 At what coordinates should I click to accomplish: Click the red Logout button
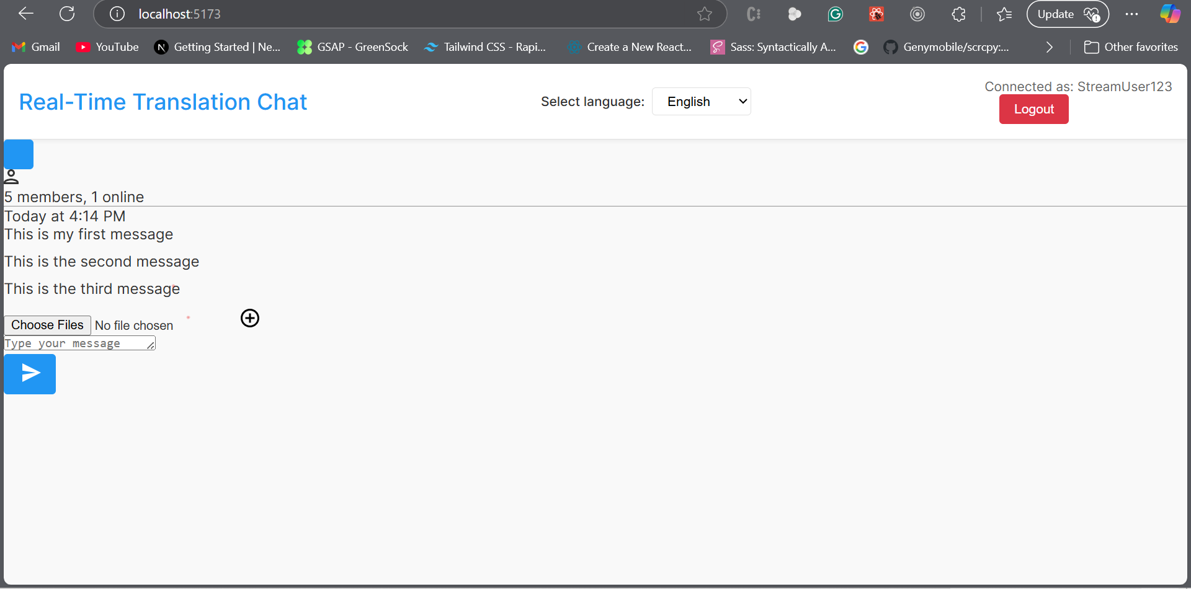tap(1033, 109)
